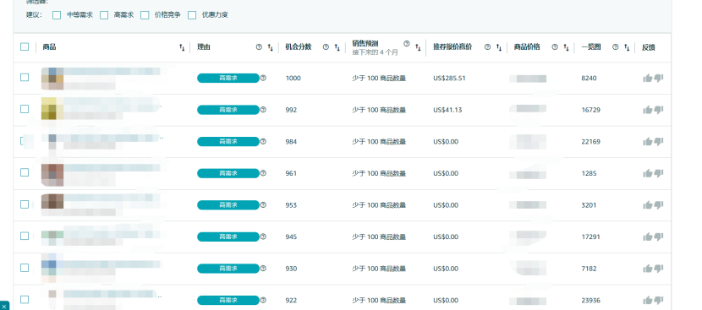Open help icon beside 理由 header
The height and width of the screenshot is (310, 702).
click(259, 47)
